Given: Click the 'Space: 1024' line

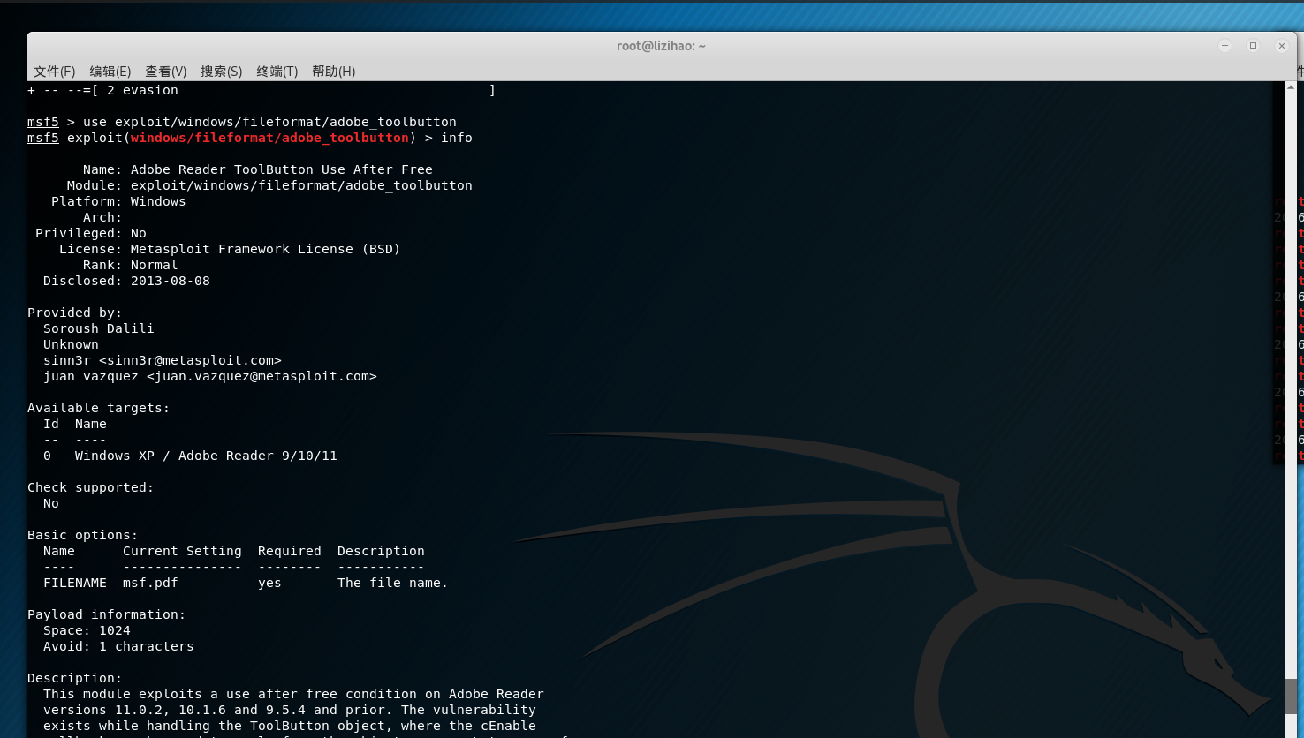Looking at the screenshot, I should pos(87,630).
